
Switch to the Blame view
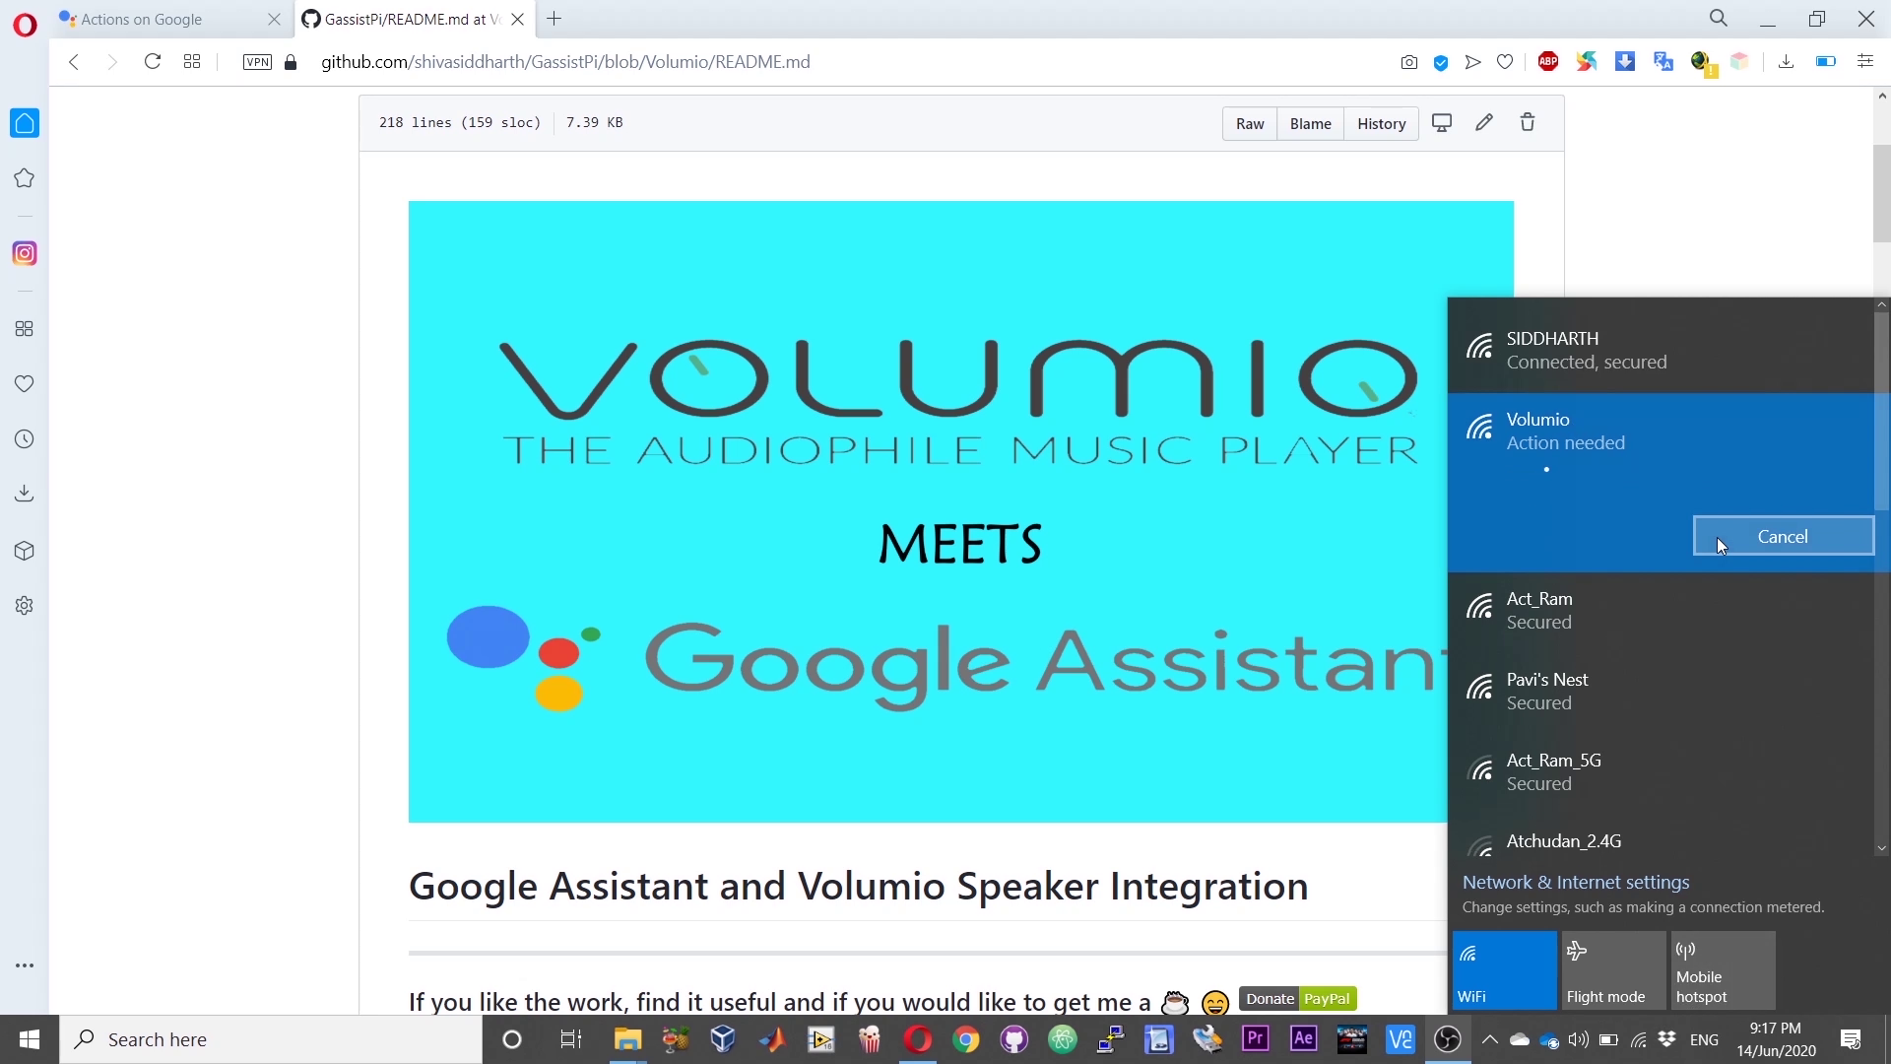pos(1309,123)
